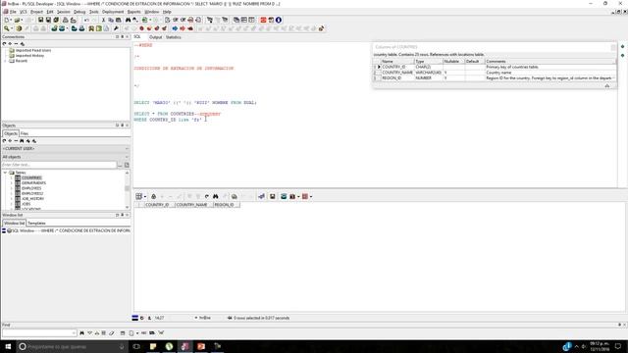Click the blue info circle toolbar icon
The height and width of the screenshot is (353, 628).
point(279,20)
